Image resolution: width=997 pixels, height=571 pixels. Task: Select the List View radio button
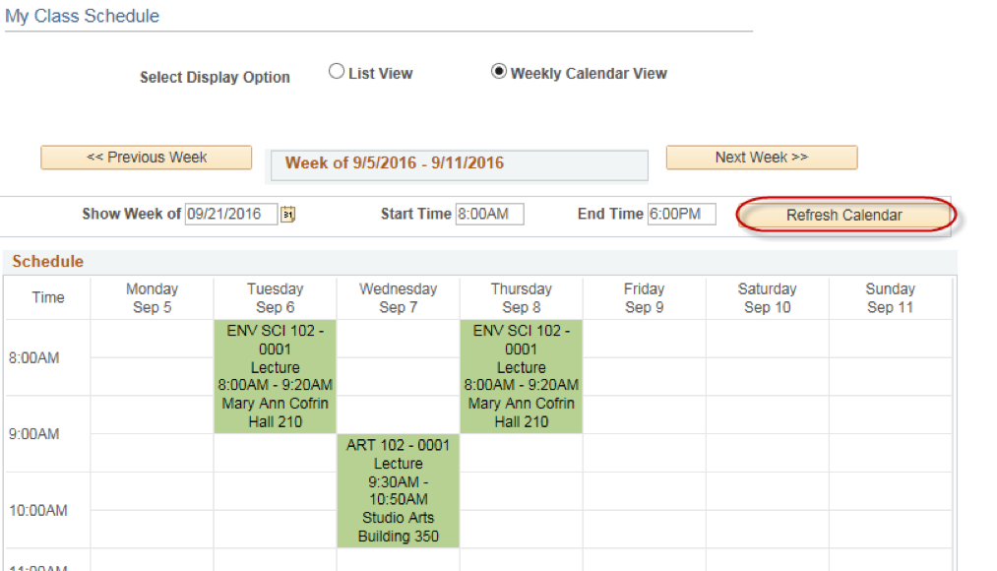(x=337, y=72)
